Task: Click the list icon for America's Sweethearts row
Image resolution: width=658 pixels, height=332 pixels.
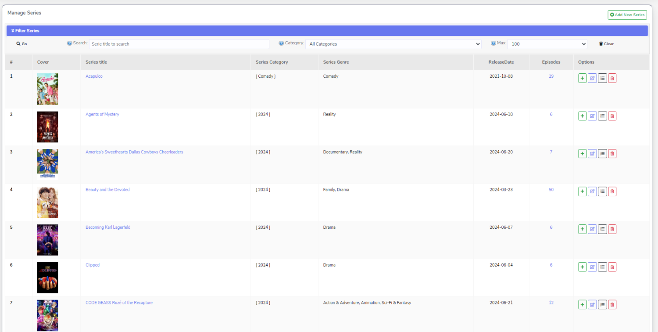Action: click(x=602, y=154)
